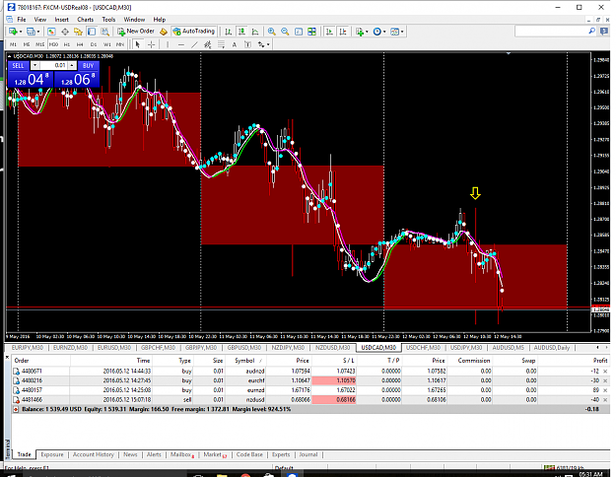Expand the Periods dropdown arrow

point(384,32)
